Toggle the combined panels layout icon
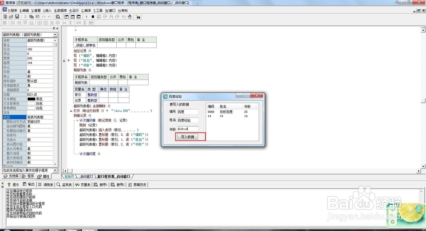Viewport: 426px width, 231px height. [x=78, y=17]
